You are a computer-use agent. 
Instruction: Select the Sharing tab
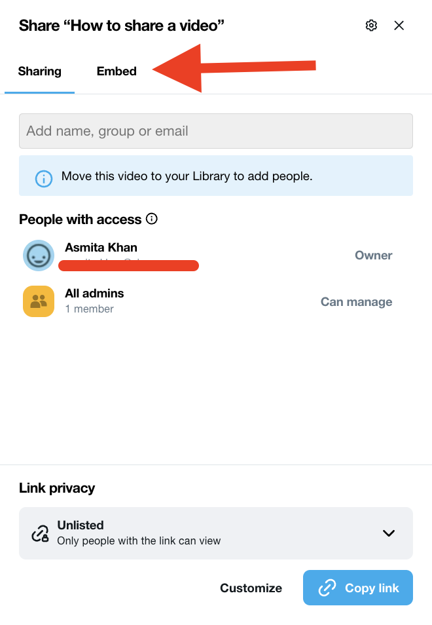[39, 71]
